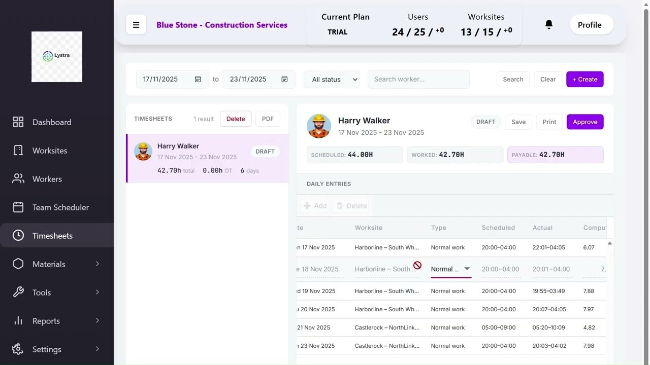Viewport: 650px width, 365px height.
Task: Open the All status dropdown
Action: point(332,79)
